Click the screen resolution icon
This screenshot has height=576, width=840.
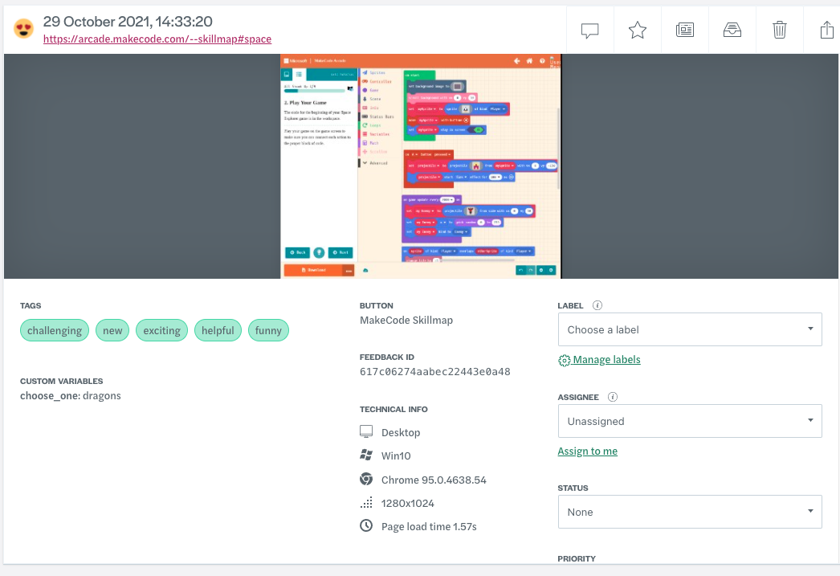tap(366, 503)
